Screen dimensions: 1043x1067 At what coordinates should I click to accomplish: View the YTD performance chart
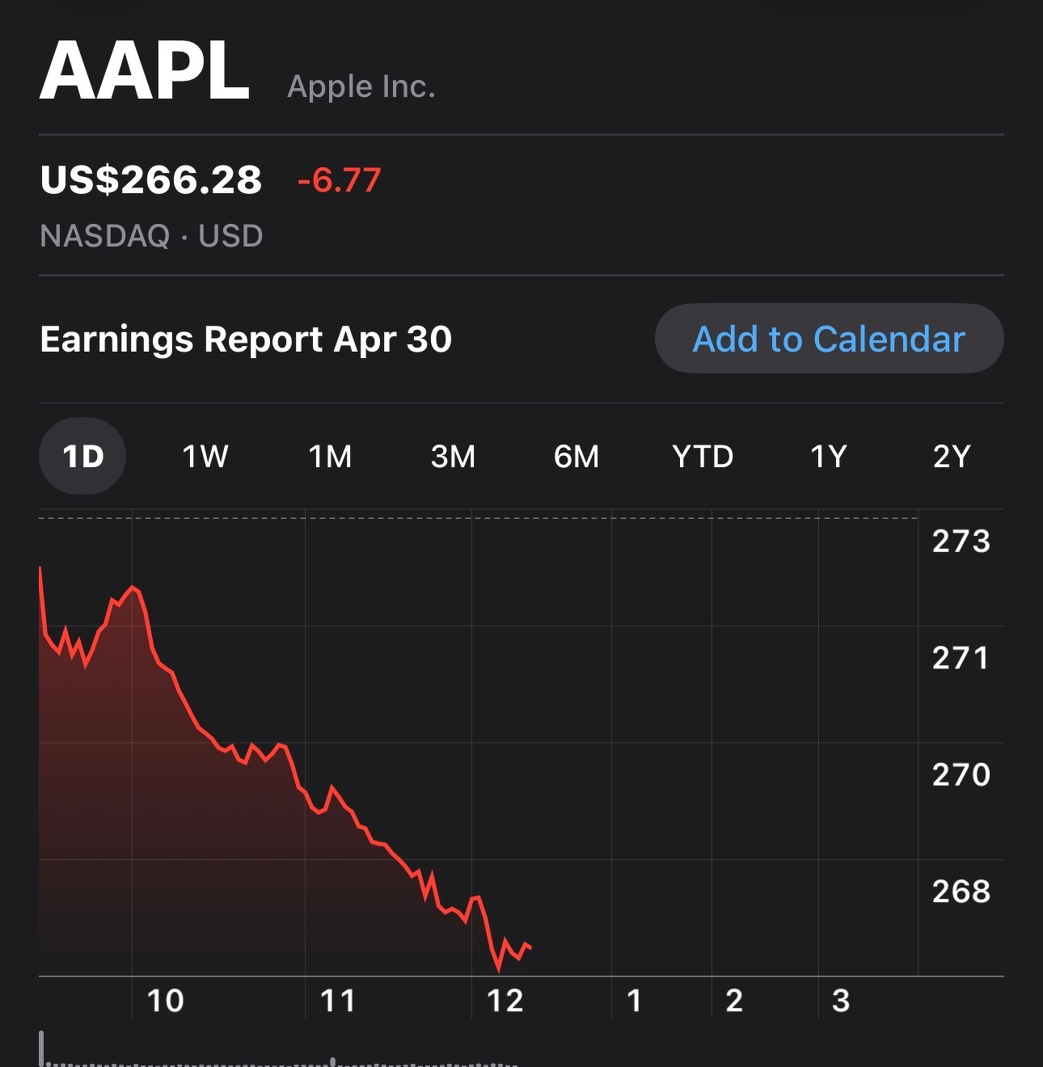pos(703,457)
